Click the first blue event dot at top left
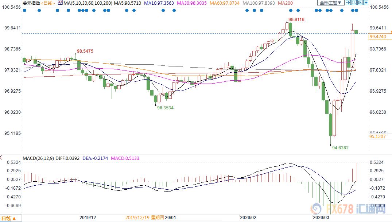 [24, 10]
